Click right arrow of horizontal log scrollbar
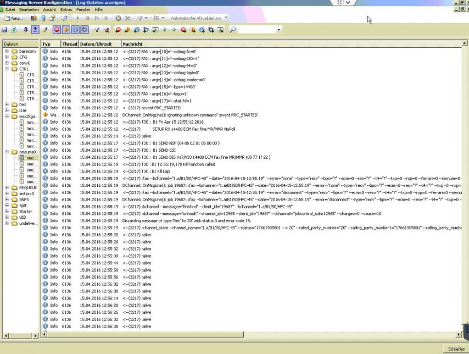 coord(459,334)
